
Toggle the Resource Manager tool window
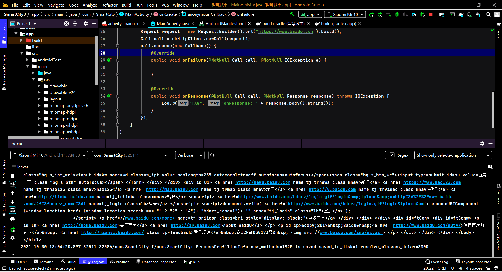tap(4, 73)
